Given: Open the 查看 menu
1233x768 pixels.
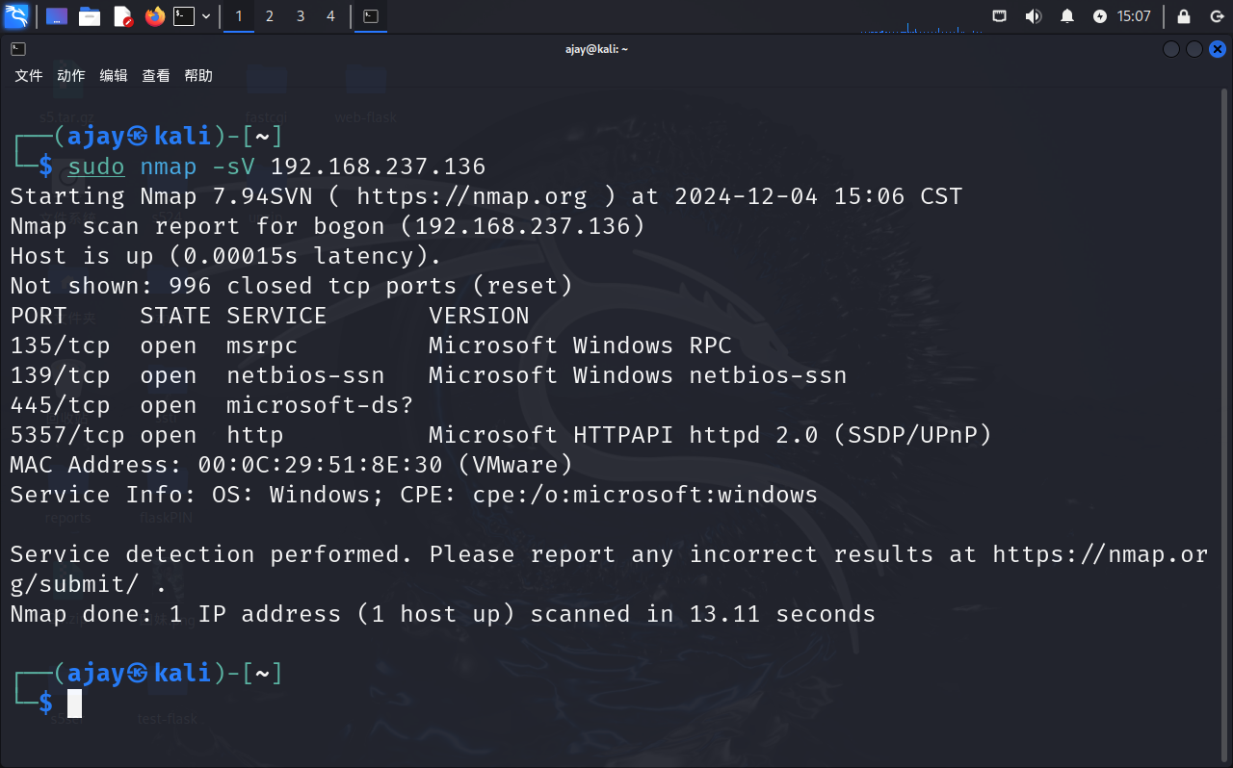Looking at the screenshot, I should pos(156,76).
